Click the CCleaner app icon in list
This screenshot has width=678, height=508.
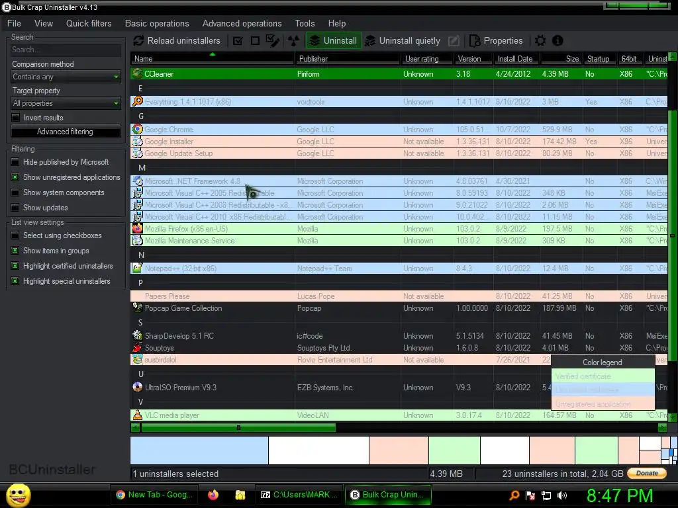(x=138, y=73)
